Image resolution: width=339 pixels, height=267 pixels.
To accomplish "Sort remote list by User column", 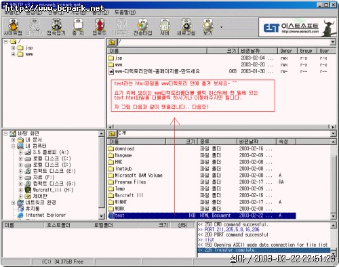I will (327, 51).
